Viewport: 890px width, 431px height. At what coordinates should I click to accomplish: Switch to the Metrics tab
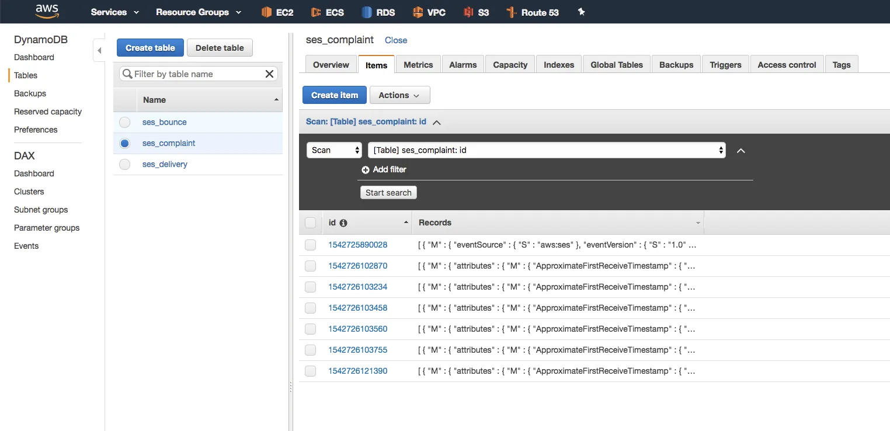coord(418,65)
